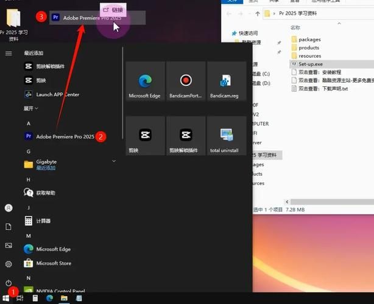This screenshot has width=374, height=304.
Task: Open the 文件 ribbon tab in Explorer
Action: (x=232, y=1)
